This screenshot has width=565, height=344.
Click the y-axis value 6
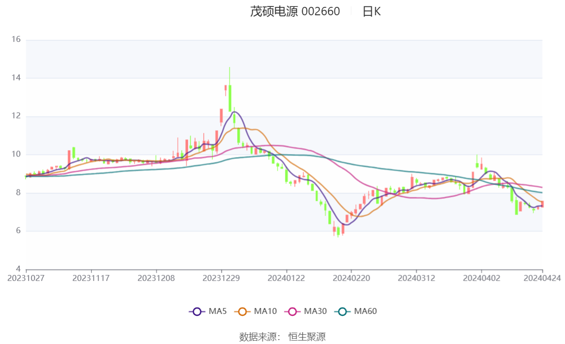point(18,231)
